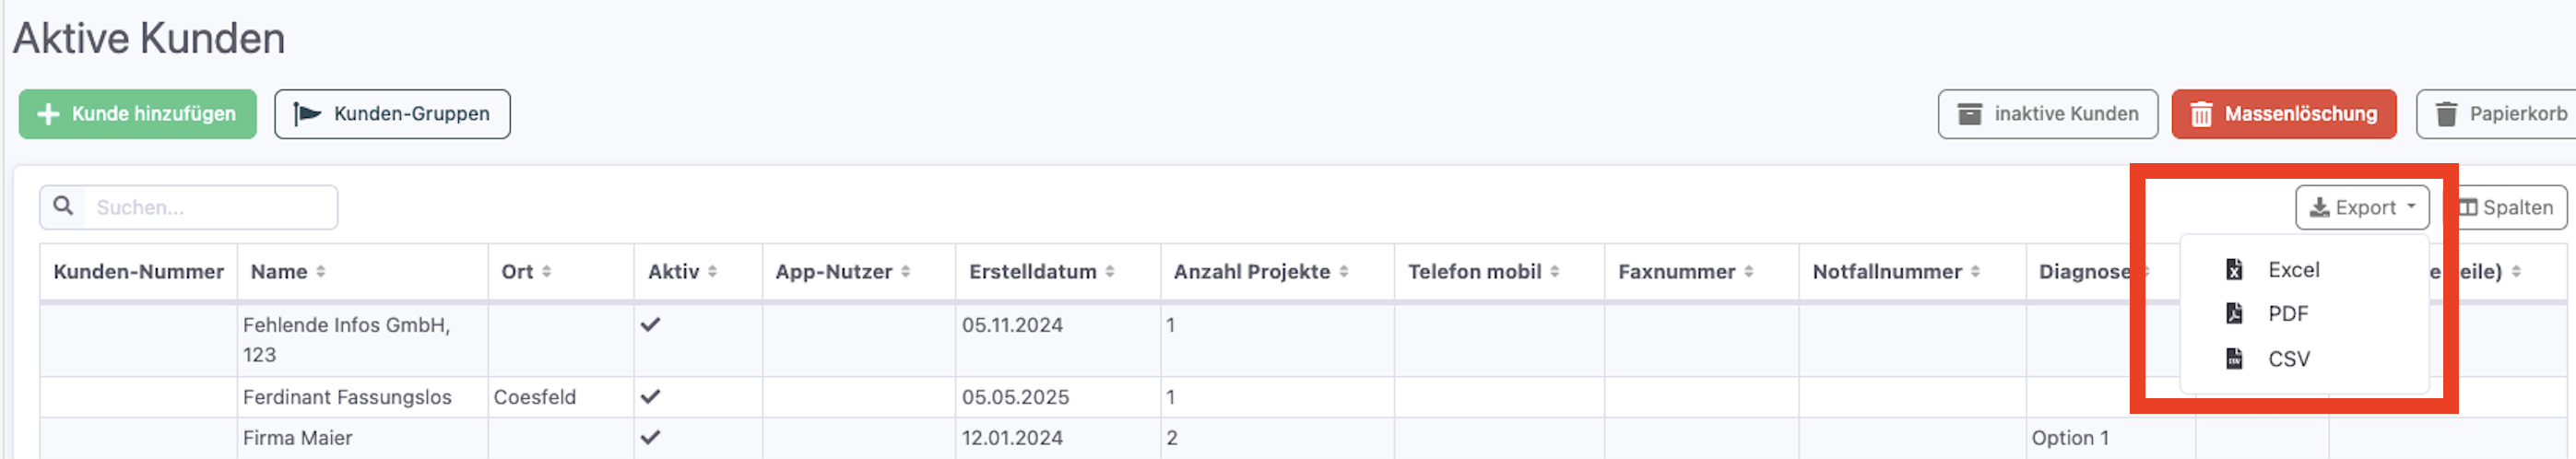Click the plus icon on Kunde hinzufügen

click(48, 114)
